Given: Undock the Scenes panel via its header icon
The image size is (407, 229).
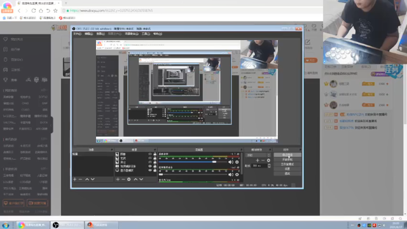Looking at the screenshot, I should pos(112,150).
